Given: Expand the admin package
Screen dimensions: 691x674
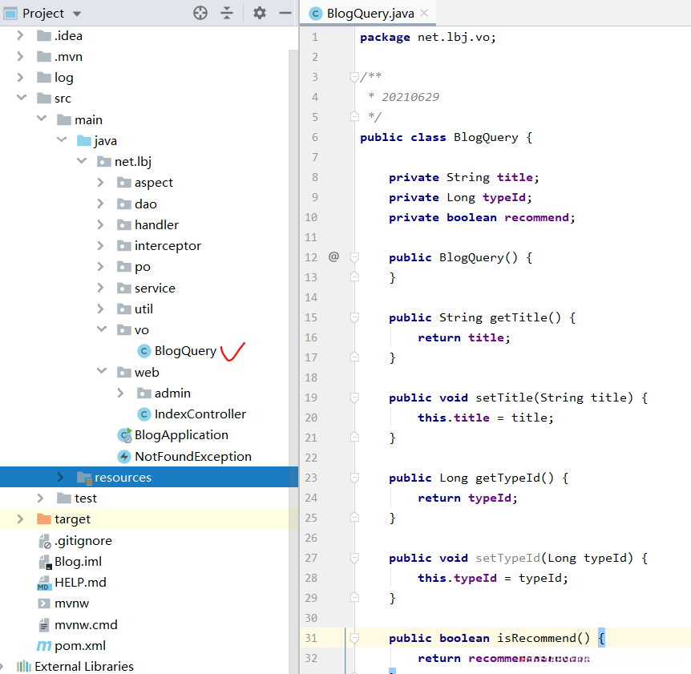Looking at the screenshot, I should 121,393.
